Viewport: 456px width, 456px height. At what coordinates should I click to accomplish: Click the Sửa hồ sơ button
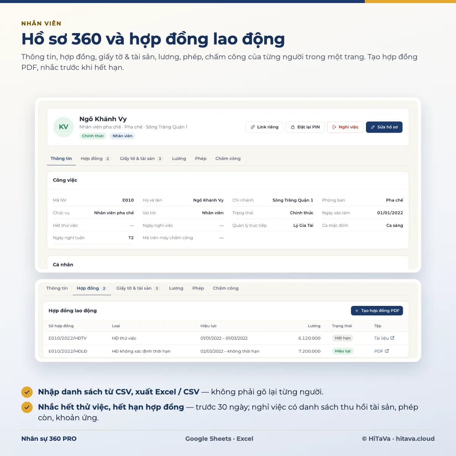[384, 127]
